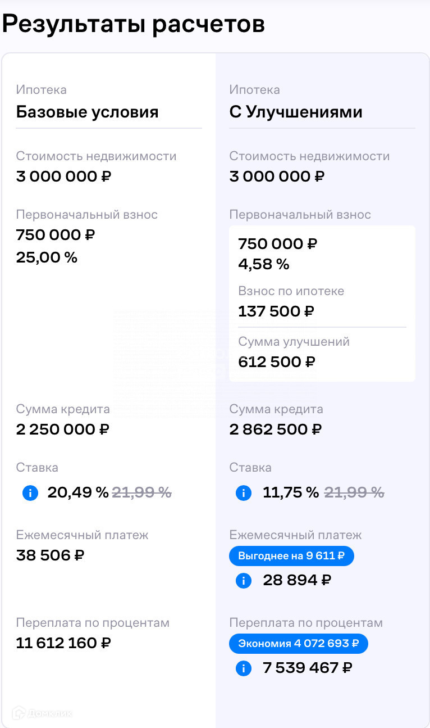Click the 4,58 % down payment percentage
The height and width of the screenshot is (728, 430).
coord(263,264)
